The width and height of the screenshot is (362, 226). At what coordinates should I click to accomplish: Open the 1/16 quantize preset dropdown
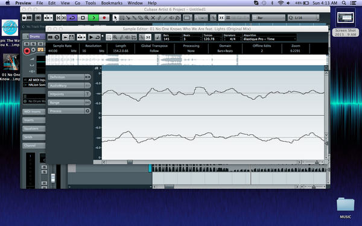point(303,17)
